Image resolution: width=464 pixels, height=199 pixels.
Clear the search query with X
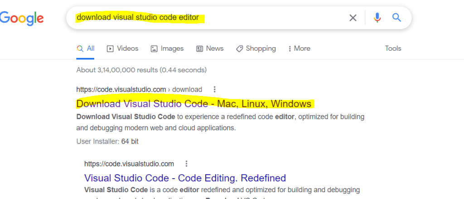(353, 18)
